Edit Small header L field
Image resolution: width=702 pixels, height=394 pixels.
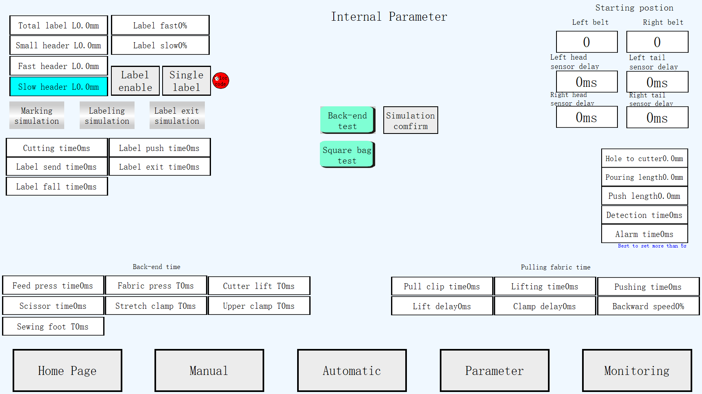click(x=59, y=45)
